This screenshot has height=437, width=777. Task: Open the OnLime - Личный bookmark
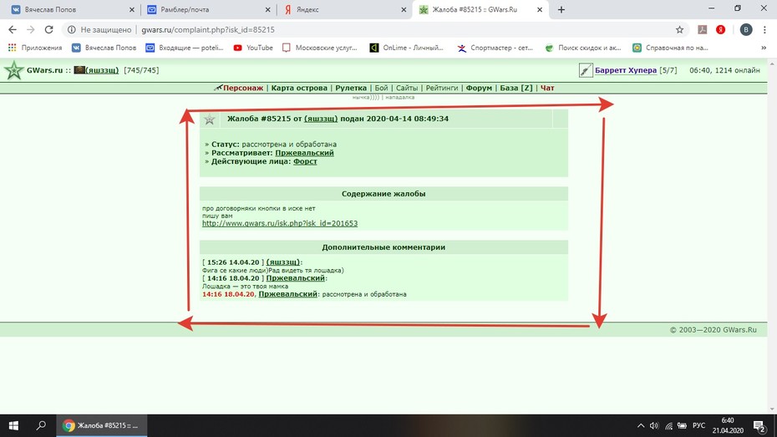click(406, 48)
